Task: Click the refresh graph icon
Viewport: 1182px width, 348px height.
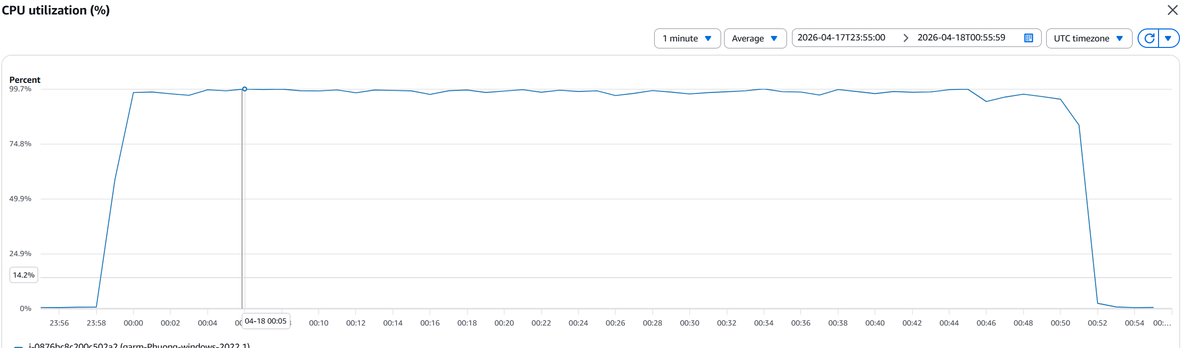Action: 1149,38
